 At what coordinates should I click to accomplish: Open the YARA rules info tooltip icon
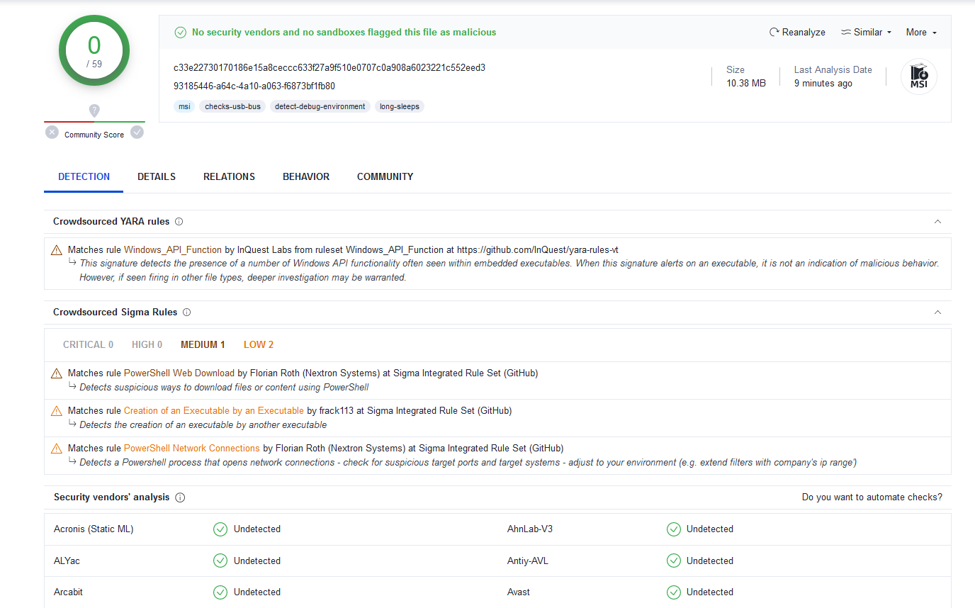pos(179,221)
